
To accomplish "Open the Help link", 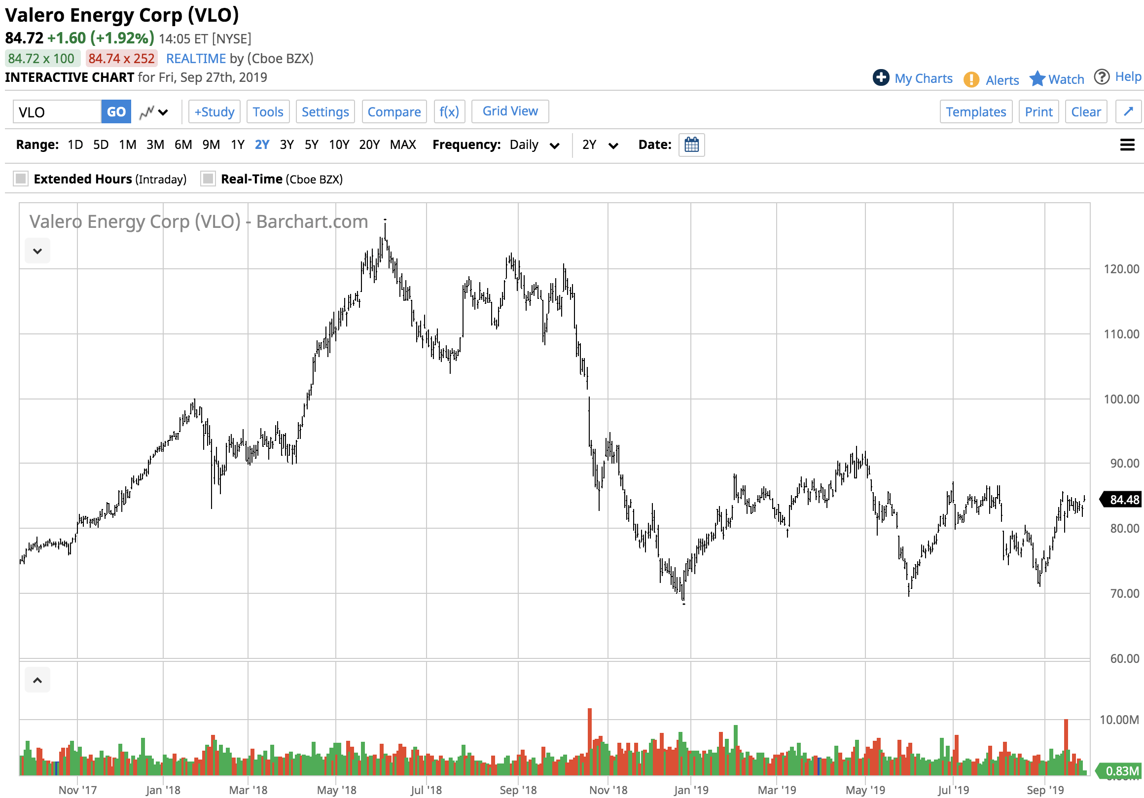I will pyautogui.click(x=1128, y=77).
